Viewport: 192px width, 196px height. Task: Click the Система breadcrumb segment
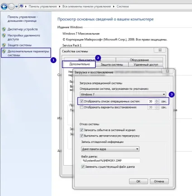click(123, 6)
